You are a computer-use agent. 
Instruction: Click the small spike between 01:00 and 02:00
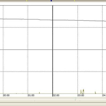[39, 93]
